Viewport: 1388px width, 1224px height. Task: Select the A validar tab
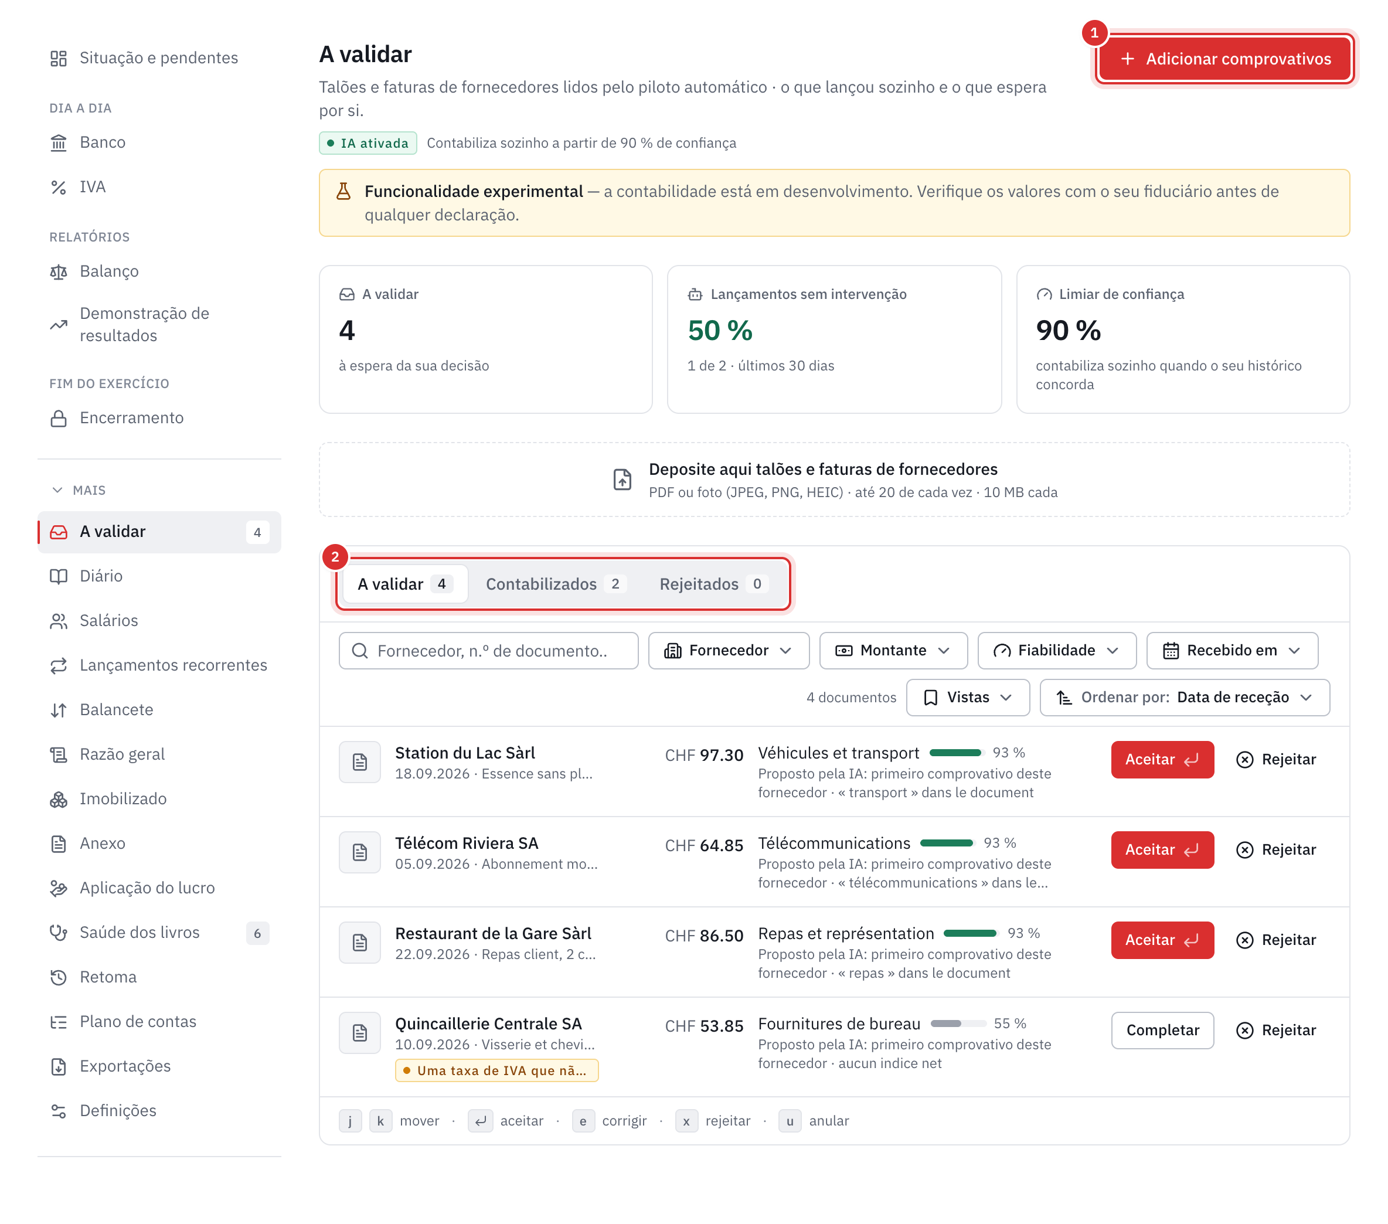click(x=406, y=584)
